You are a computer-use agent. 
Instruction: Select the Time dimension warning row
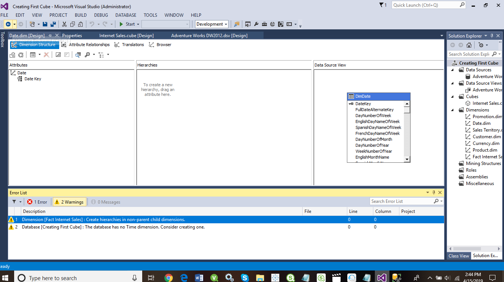(x=226, y=227)
